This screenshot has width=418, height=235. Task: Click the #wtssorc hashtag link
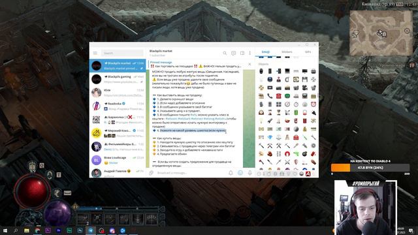(x=171, y=119)
